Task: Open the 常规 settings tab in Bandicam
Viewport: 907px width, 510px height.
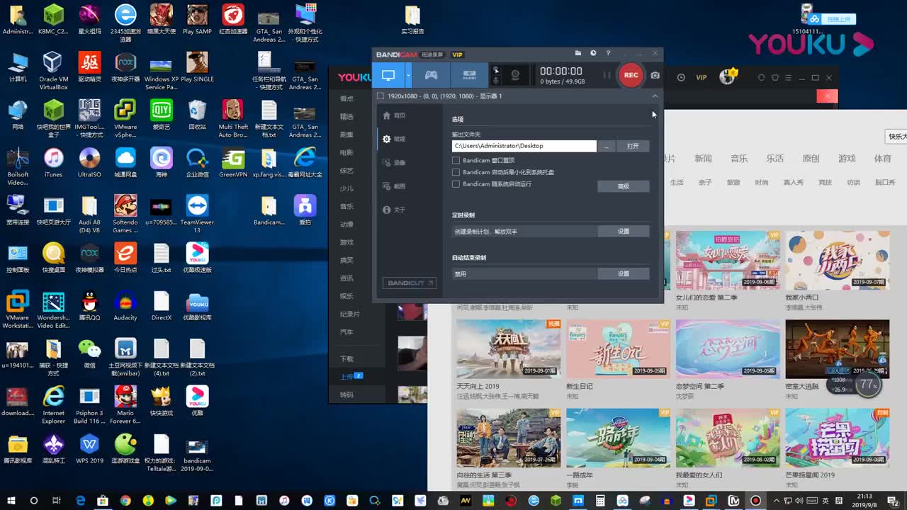Action: (394, 139)
